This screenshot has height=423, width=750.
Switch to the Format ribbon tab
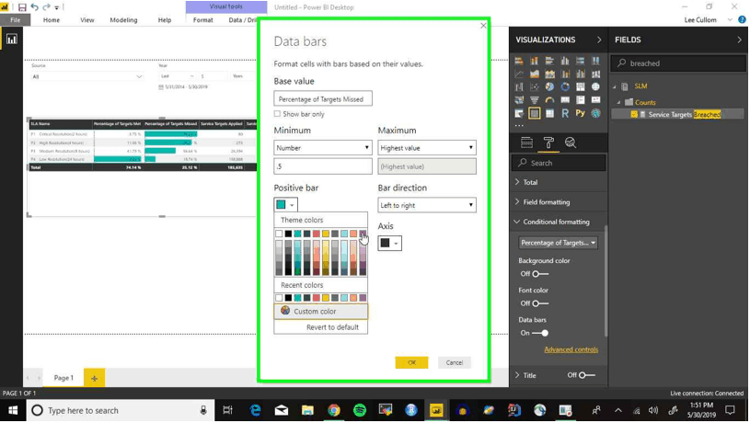click(202, 20)
